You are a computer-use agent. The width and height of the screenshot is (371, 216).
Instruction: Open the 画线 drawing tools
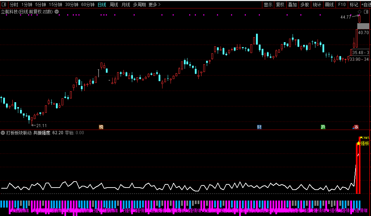tap(329, 5)
